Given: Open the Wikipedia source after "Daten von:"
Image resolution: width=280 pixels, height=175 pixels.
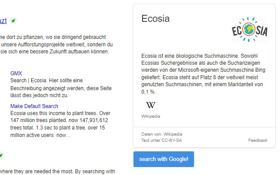Looking at the screenshot, I should tap(173, 134).
